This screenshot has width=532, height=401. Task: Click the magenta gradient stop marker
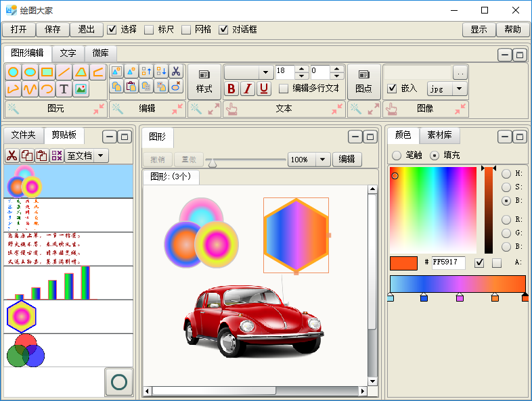tap(460, 298)
